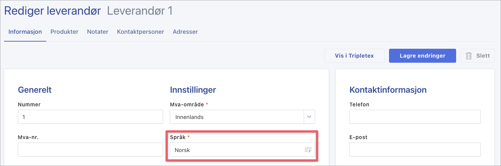Switch to the Adresser tab
Image resolution: width=501 pixels, height=166 pixels.
tap(185, 32)
